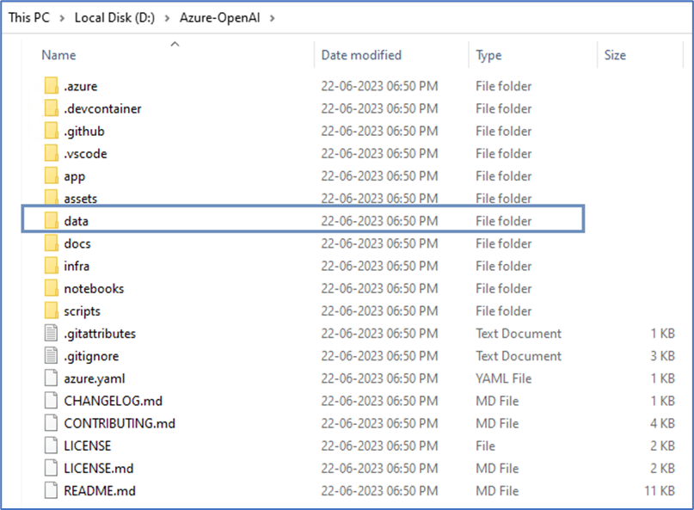
Task: Click the CHANGELOG.md file icon
Action: coord(51,401)
